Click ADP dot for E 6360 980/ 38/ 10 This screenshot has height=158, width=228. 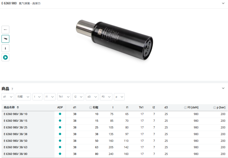point(60,114)
